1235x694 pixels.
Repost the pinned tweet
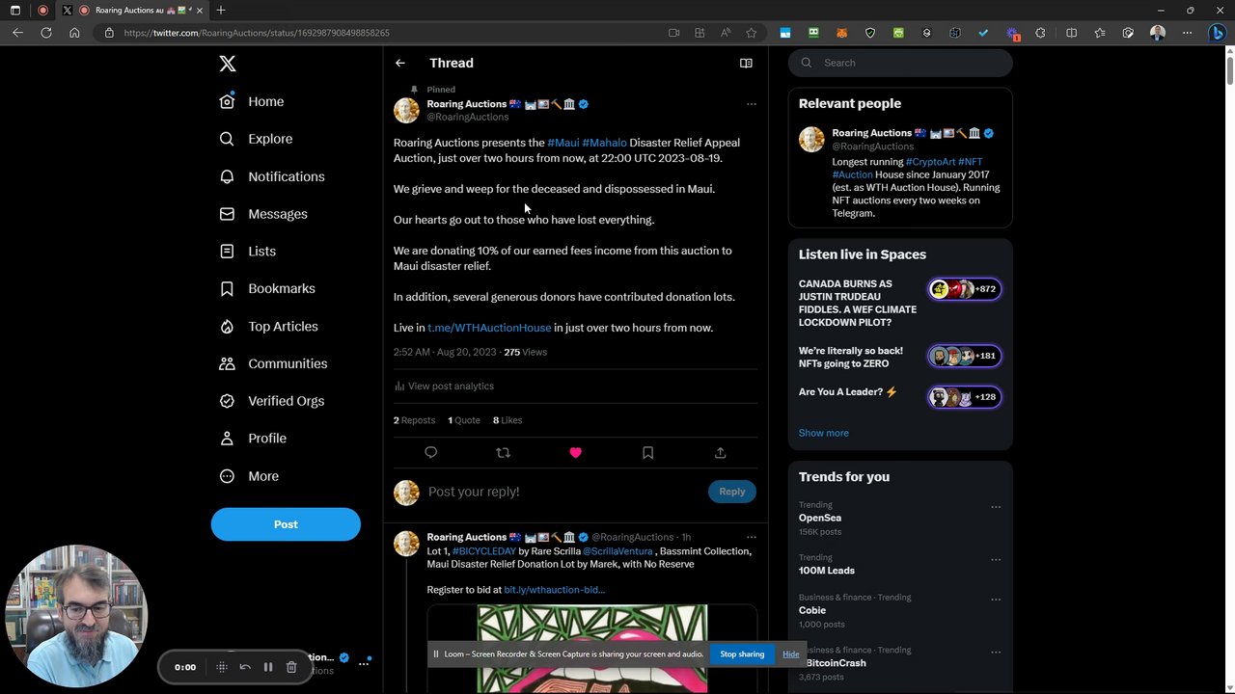coord(503,452)
